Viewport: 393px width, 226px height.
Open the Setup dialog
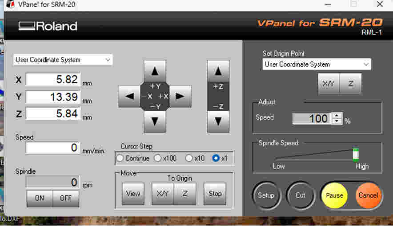point(266,195)
